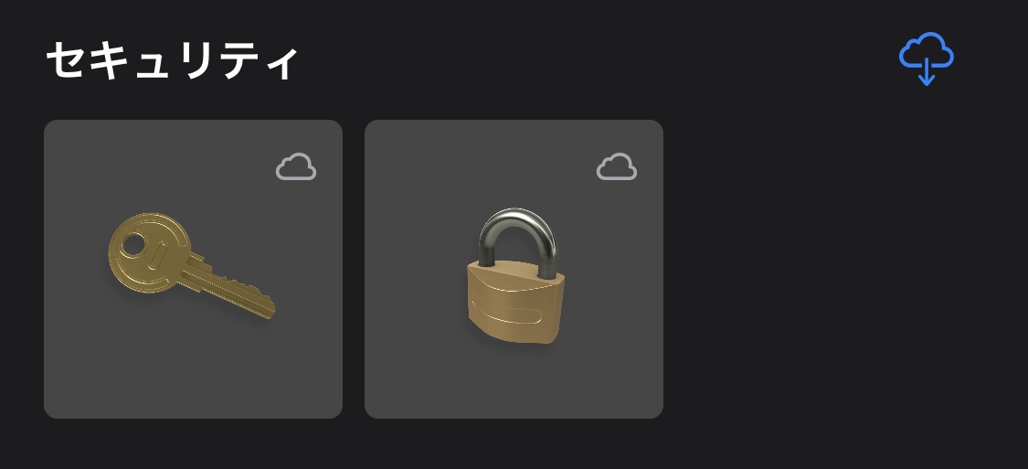Select the golden key 3D object
This screenshot has width=1028, height=469.
[192, 266]
